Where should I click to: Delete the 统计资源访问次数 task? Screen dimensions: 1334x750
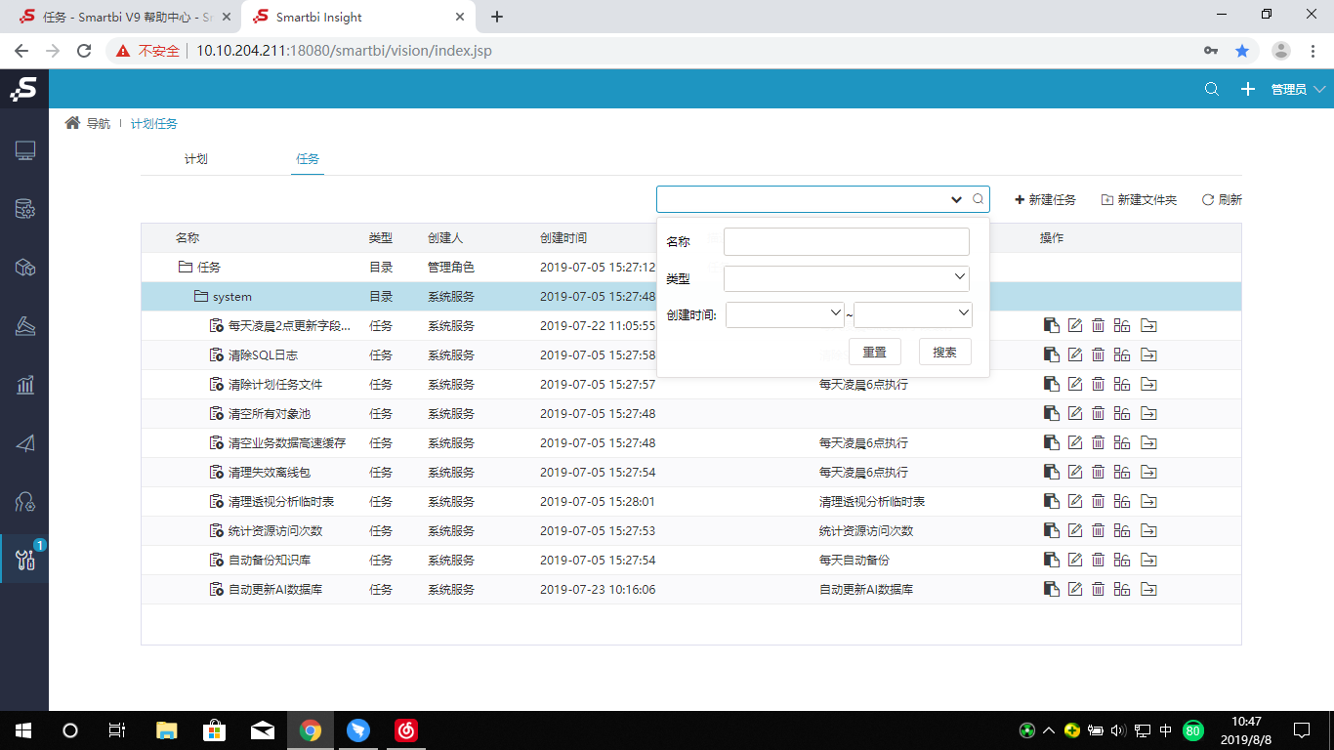[x=1098, y=530]
